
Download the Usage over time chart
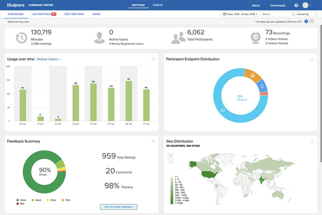[153, 59]
